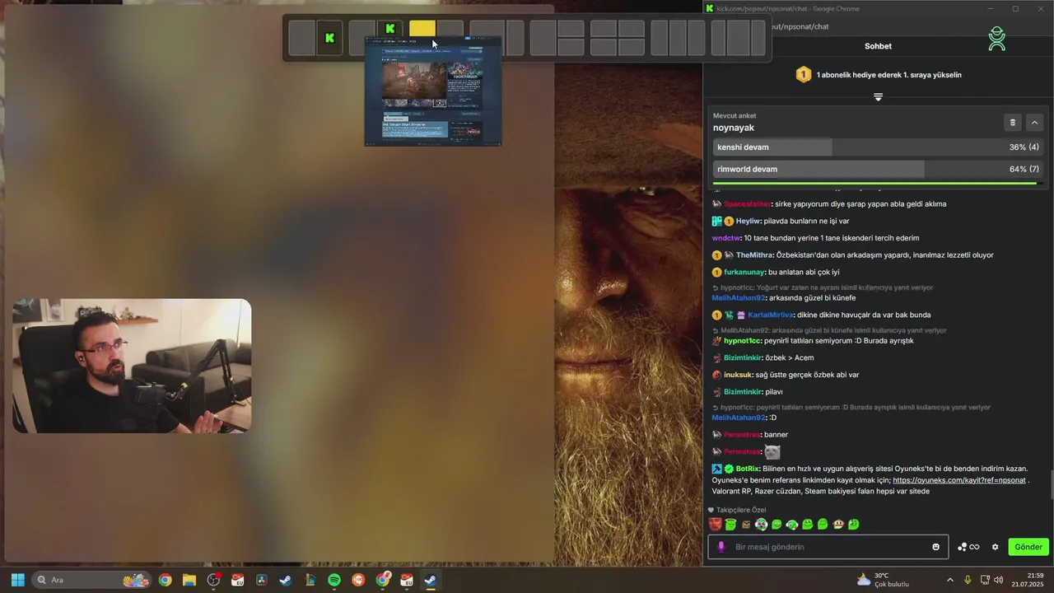Screen dimensions: 1054x593
Task: Insert the red bearded face emote
Action: click(x=715, y=524)
